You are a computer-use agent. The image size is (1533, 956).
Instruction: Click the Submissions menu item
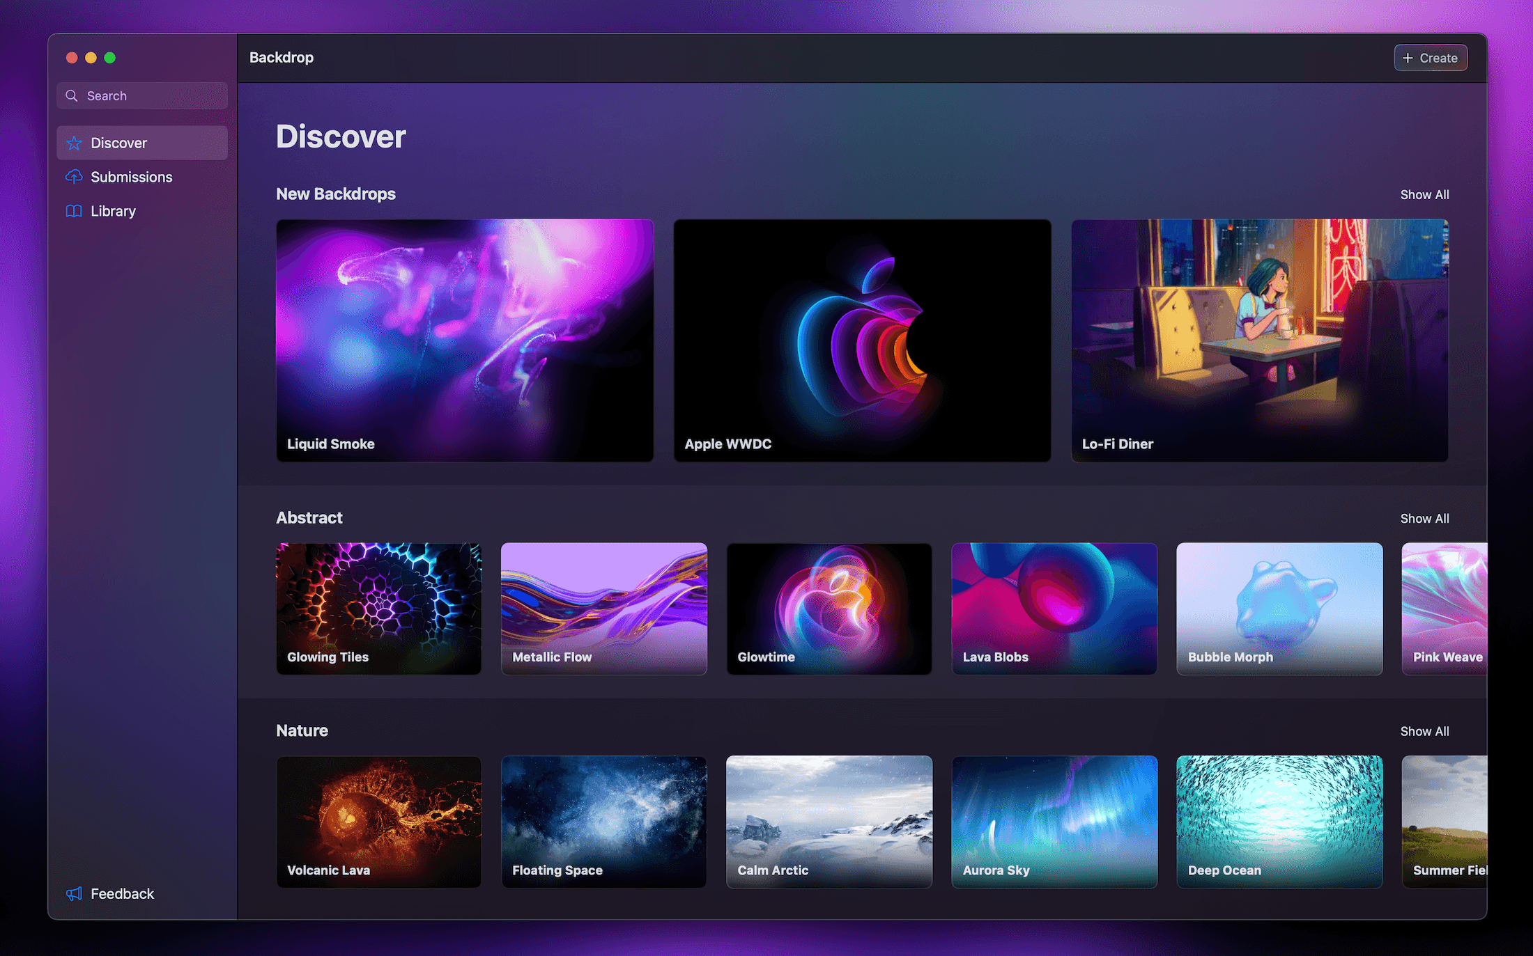point(131,176)
